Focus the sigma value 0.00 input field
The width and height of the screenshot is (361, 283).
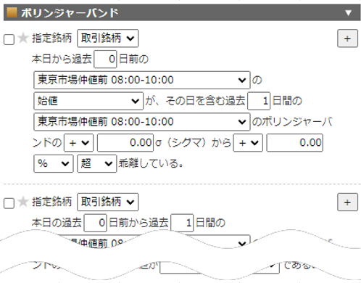[125, 143]
